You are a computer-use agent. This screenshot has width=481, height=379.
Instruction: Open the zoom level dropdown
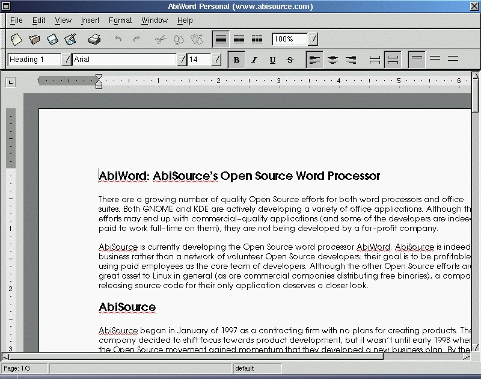(313, 39)
